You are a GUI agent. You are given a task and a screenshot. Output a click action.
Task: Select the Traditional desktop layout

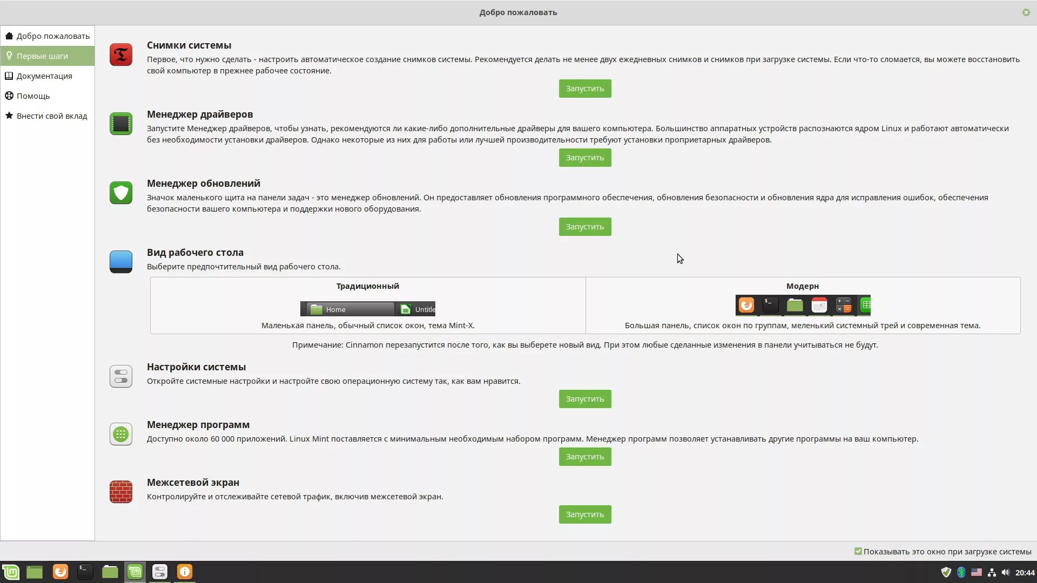(x=367, y=306)
